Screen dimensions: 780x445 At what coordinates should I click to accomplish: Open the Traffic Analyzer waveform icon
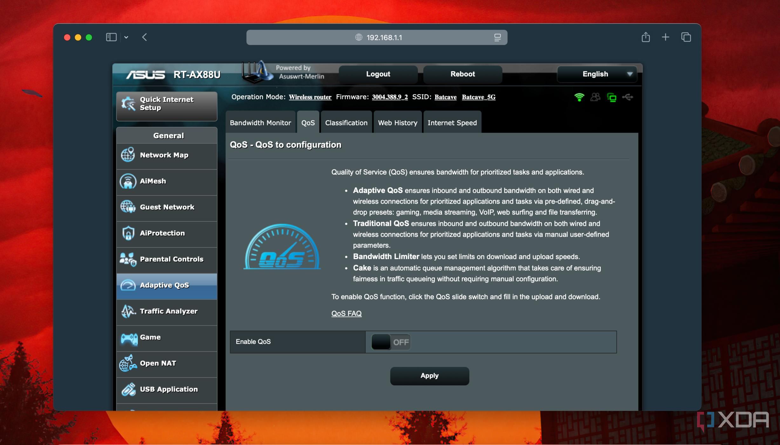pyautogui.click(x=128, y=311)
